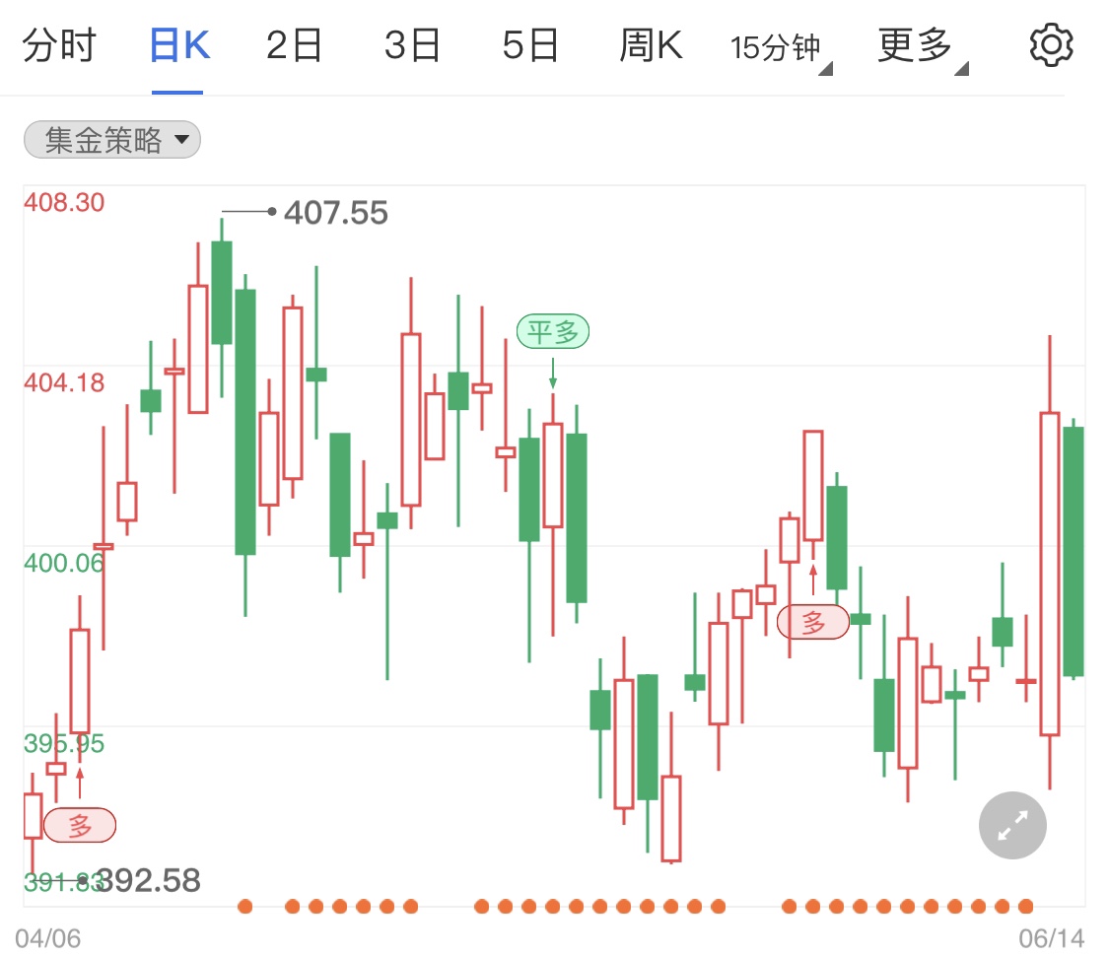Click the last orange dot indicator

1026,906
